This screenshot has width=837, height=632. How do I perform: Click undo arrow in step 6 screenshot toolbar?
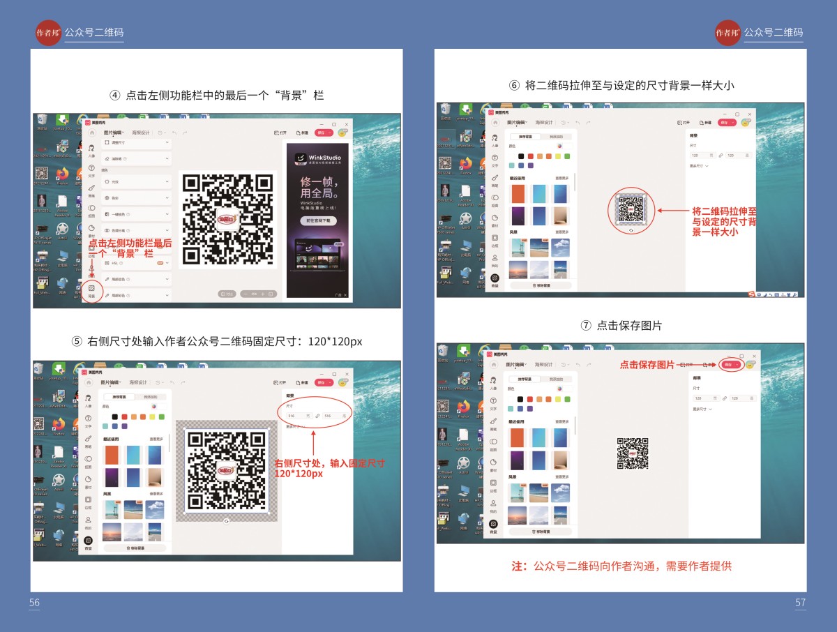[578, 122]
